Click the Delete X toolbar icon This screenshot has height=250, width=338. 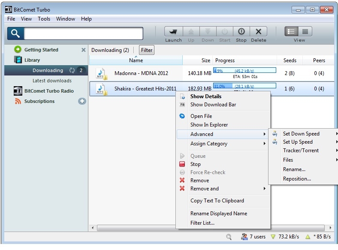tap(258, 32)
